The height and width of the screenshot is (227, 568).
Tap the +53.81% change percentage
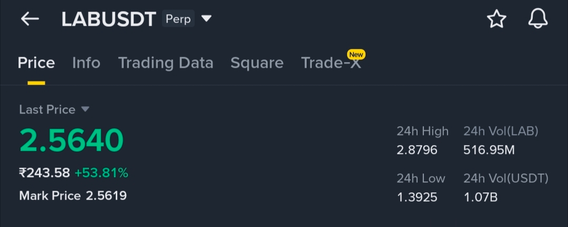tap(102, 173)
